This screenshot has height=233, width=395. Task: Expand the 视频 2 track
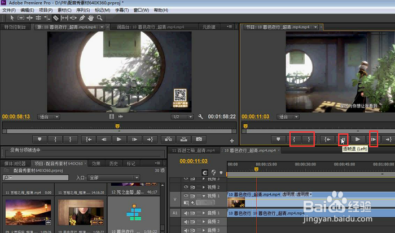tap(204, 187)
